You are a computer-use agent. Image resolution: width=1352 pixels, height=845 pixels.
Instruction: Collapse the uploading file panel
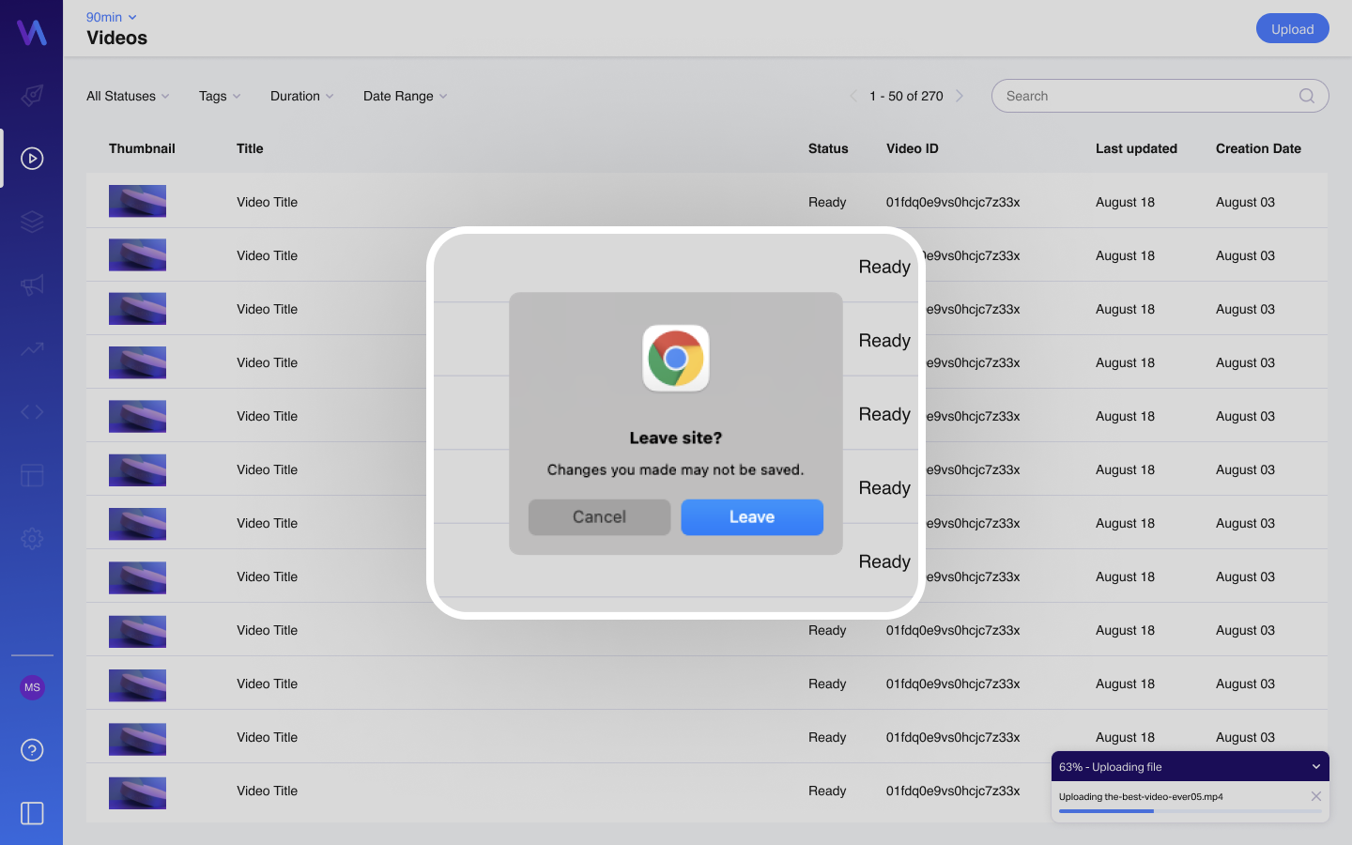[x=1316, y=767]
